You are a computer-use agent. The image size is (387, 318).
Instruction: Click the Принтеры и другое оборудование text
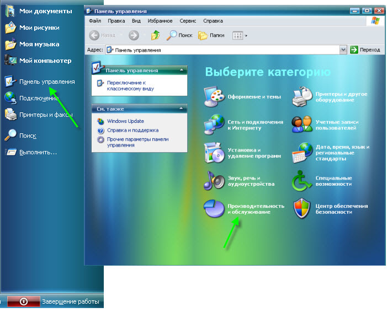click(342, 97)
